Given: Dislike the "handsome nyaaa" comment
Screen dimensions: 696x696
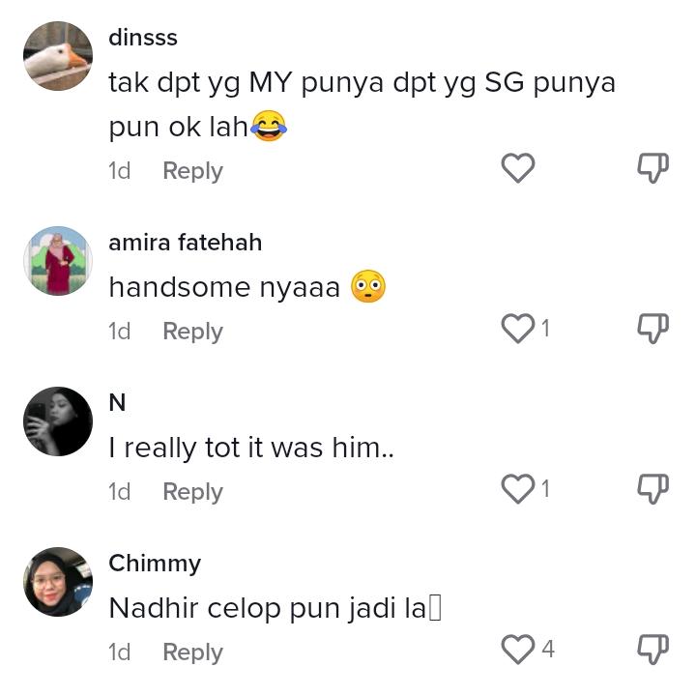Looking at the screenshot, I should click(x=653, y=330).
